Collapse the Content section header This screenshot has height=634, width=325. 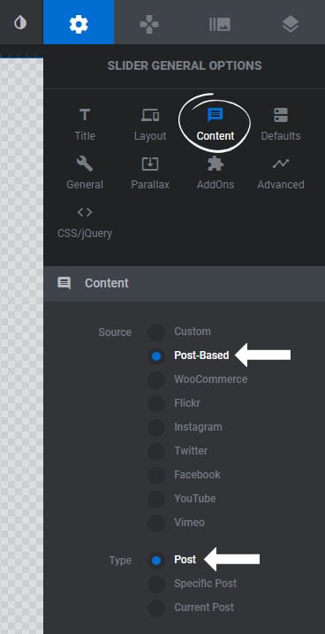[x=184, y=283]
